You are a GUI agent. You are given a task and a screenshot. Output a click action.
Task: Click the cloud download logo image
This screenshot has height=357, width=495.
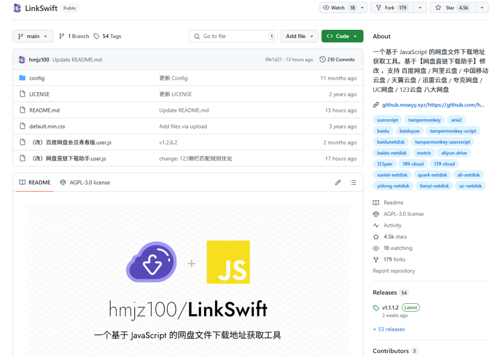pyautogui.click(x=152, y=262)
